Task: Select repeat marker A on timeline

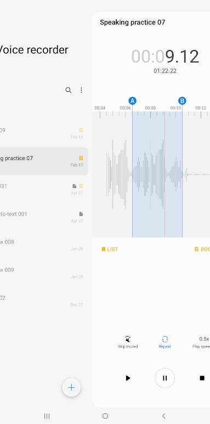Action: point(132,101)
